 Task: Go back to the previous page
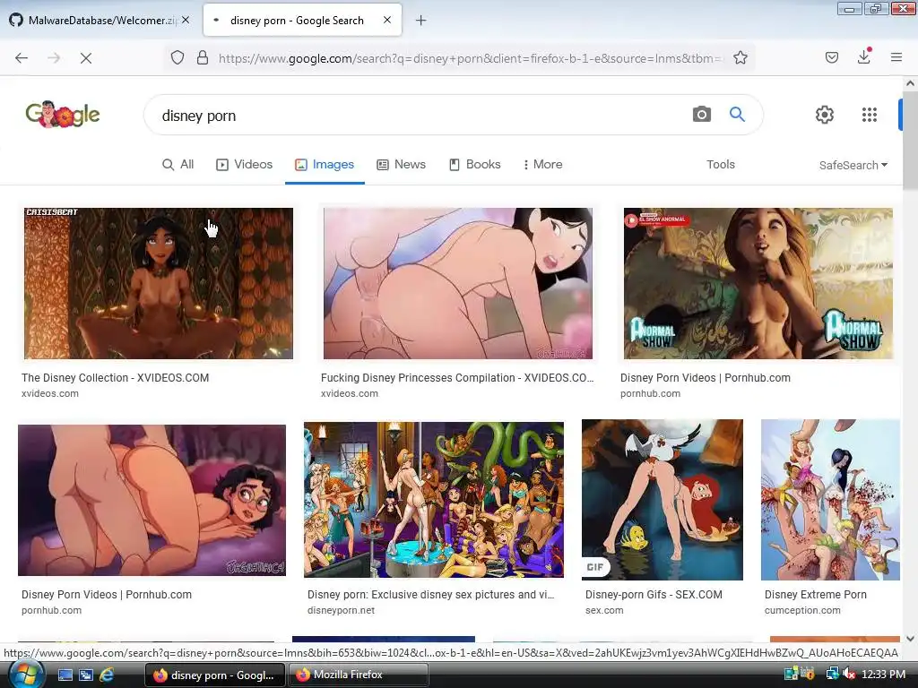pos(22,58)
